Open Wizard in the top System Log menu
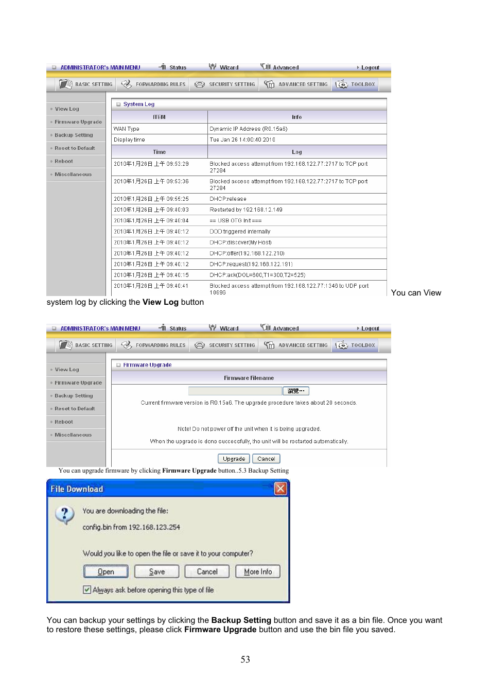491x695 pixels. 229,67
